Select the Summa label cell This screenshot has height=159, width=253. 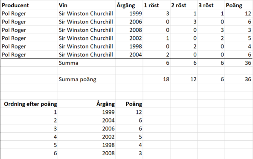pos(87,63)
